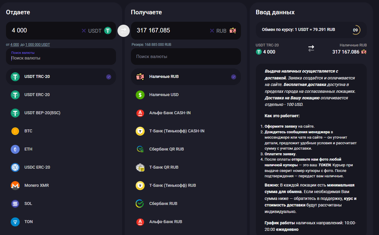This screenshot has width=379, height=235.
Task: Select USDT ERC-20 from give list
Action: coord(37,95)
